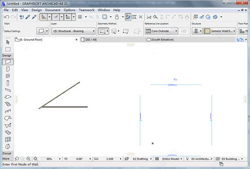Select the Arrow tool in toolbox
The width and height of the screenshot is (250, 169).
8,42
